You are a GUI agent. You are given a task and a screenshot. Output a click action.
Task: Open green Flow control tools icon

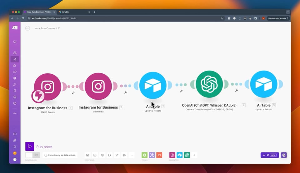tap(144, 155)
